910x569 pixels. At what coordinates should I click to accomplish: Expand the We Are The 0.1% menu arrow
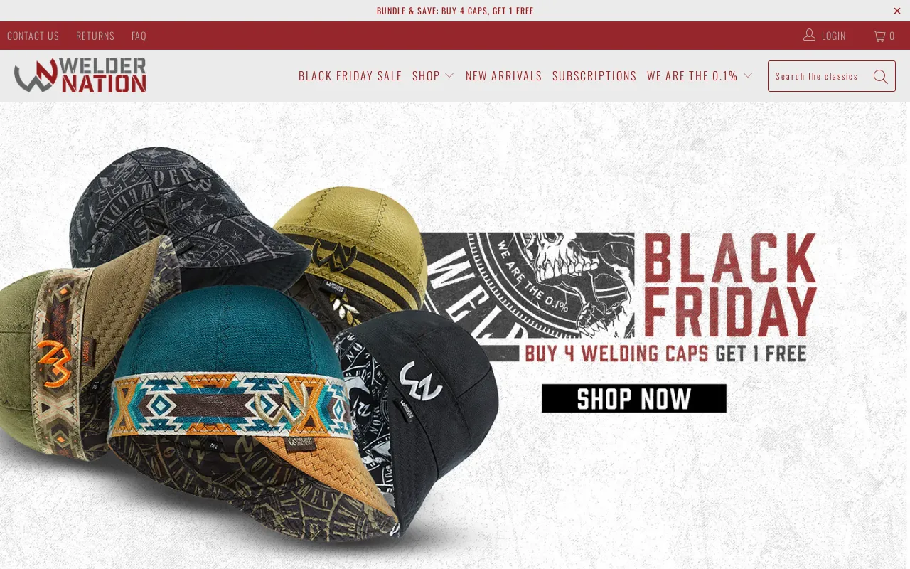pos(748,75)
